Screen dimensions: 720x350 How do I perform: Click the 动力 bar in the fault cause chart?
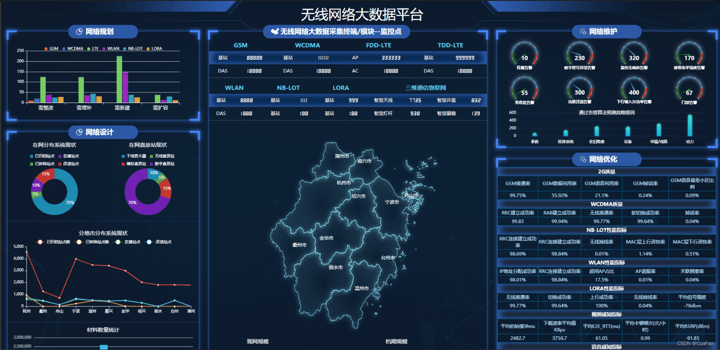coord(690,125)
